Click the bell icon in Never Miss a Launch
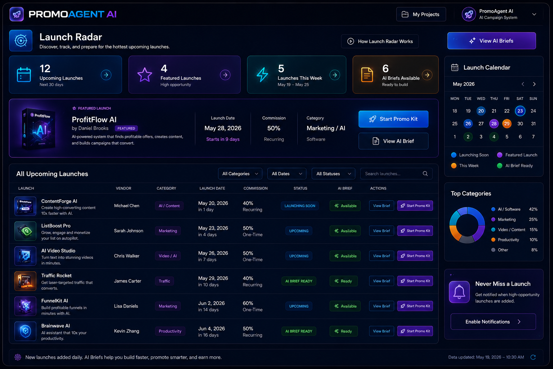Viewport: 553px width, 369px height. (x=459, y=292)
